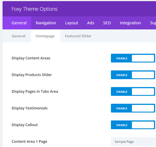Click the Display Callout label text
The image size is (156, 147).
[x=25, y=125]
